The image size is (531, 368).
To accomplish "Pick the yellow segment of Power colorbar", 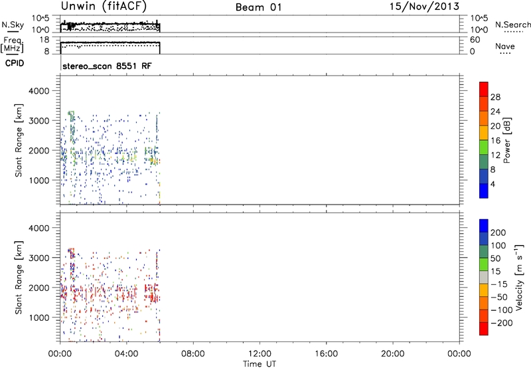I will click(x=484, y=132).
